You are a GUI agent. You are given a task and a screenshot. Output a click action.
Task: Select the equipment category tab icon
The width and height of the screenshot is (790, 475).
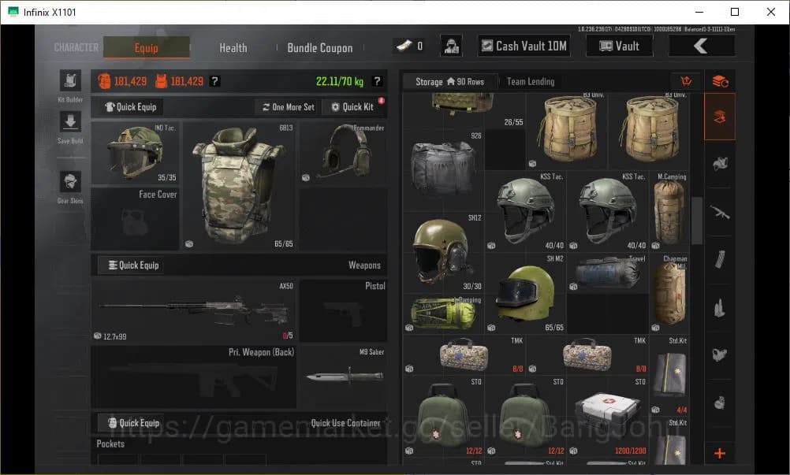[719, 115]
